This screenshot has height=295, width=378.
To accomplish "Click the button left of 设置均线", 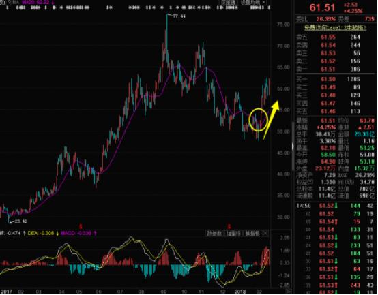I will pos(228,3).
